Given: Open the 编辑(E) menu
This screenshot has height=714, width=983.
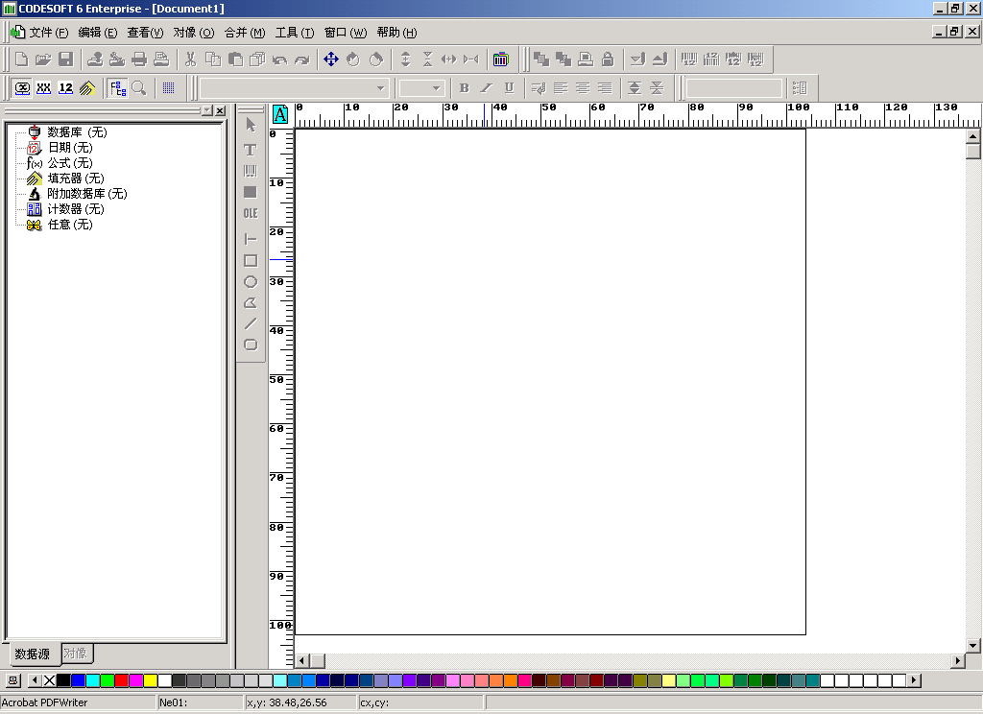Looking at the screenshot, I should point(98,33).
